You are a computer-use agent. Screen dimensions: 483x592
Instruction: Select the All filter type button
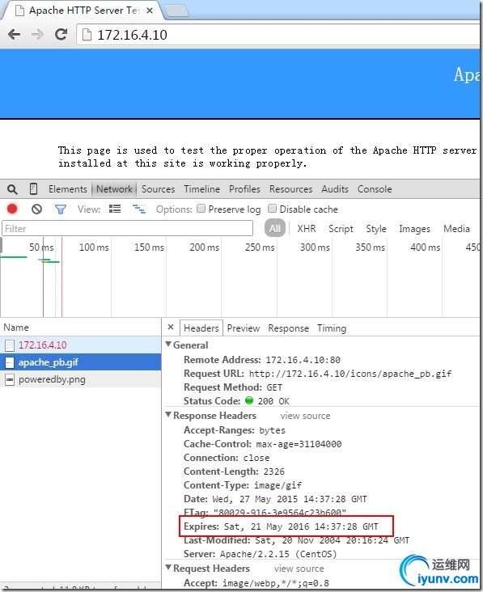pos(275,228)
